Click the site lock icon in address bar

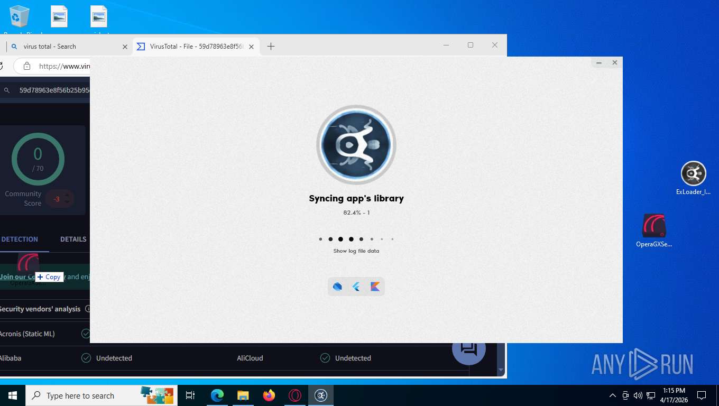[x=26, y=67]
